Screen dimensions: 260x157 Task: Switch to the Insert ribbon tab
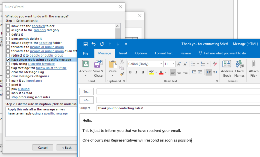point(123,53)
